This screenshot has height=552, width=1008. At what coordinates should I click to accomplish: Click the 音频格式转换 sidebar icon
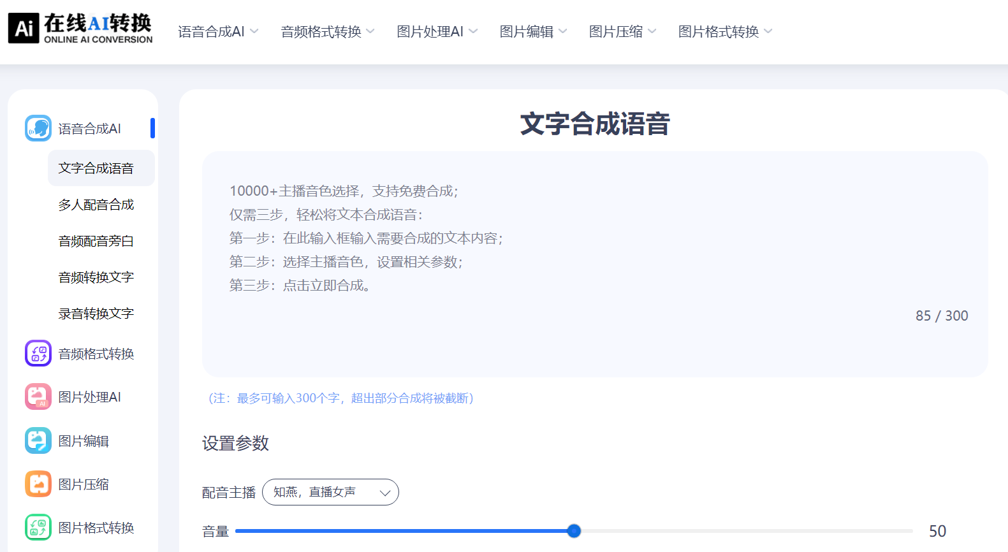tap(38, 353)
